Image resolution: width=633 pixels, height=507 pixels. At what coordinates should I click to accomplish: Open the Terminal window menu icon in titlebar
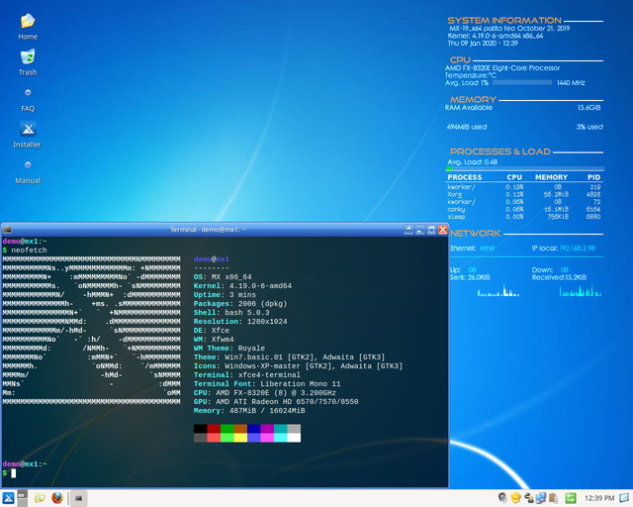coord(7,230)
